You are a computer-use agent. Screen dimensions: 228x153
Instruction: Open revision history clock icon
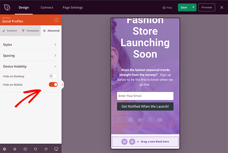[25, 149]
